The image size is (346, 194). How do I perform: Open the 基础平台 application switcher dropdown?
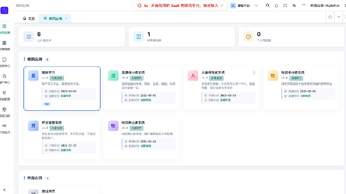click(x=244, y=6)
